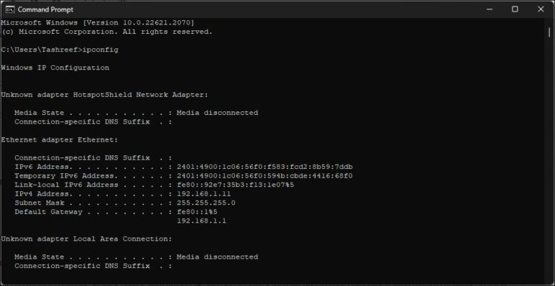Close the Command Prompt window
555x286 pixels.
coord(541,9)
